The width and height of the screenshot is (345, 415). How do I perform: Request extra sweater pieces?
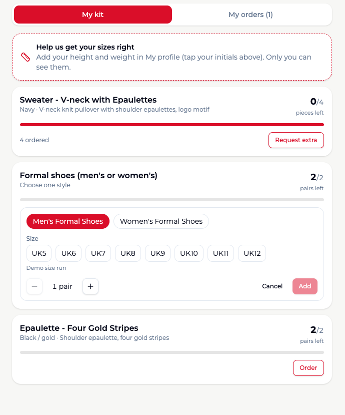(x=296, y=140)
